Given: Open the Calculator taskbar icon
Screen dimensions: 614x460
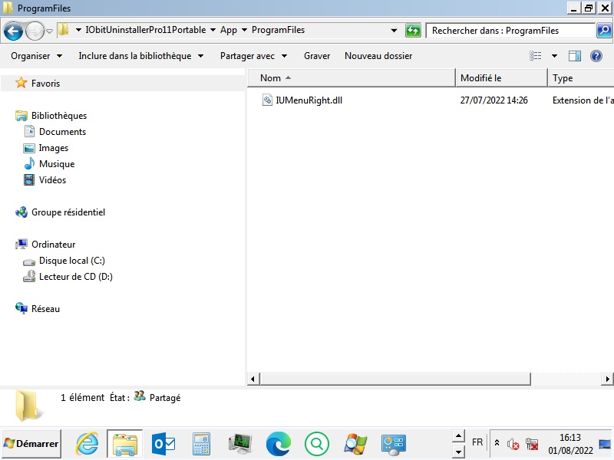Looking at the screenshot, I should (202, 444).
